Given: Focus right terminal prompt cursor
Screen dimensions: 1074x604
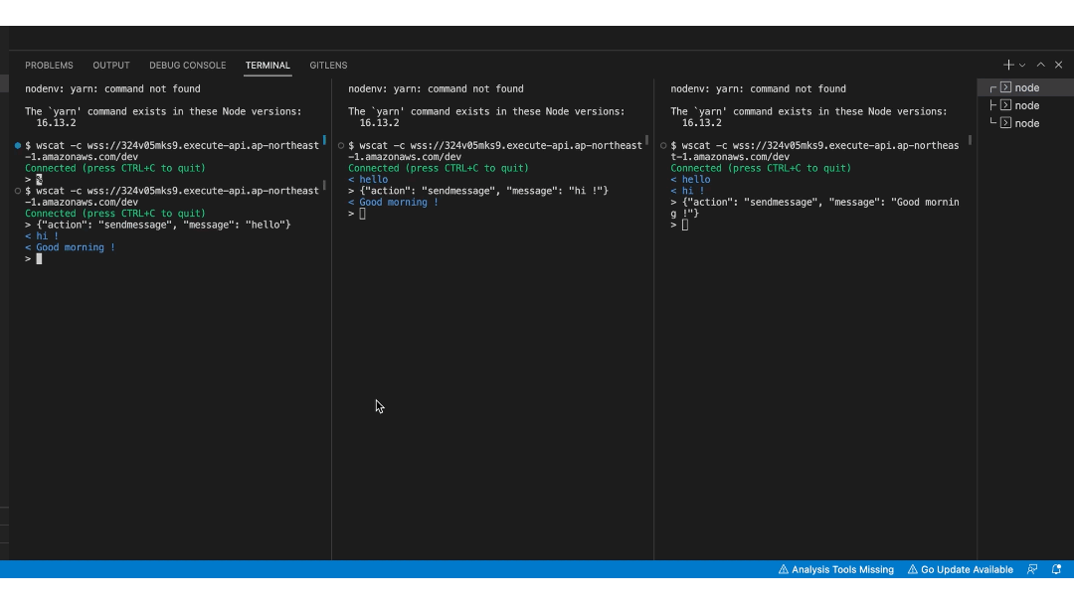Looking at the screenshot, I should tap(685, 225).
